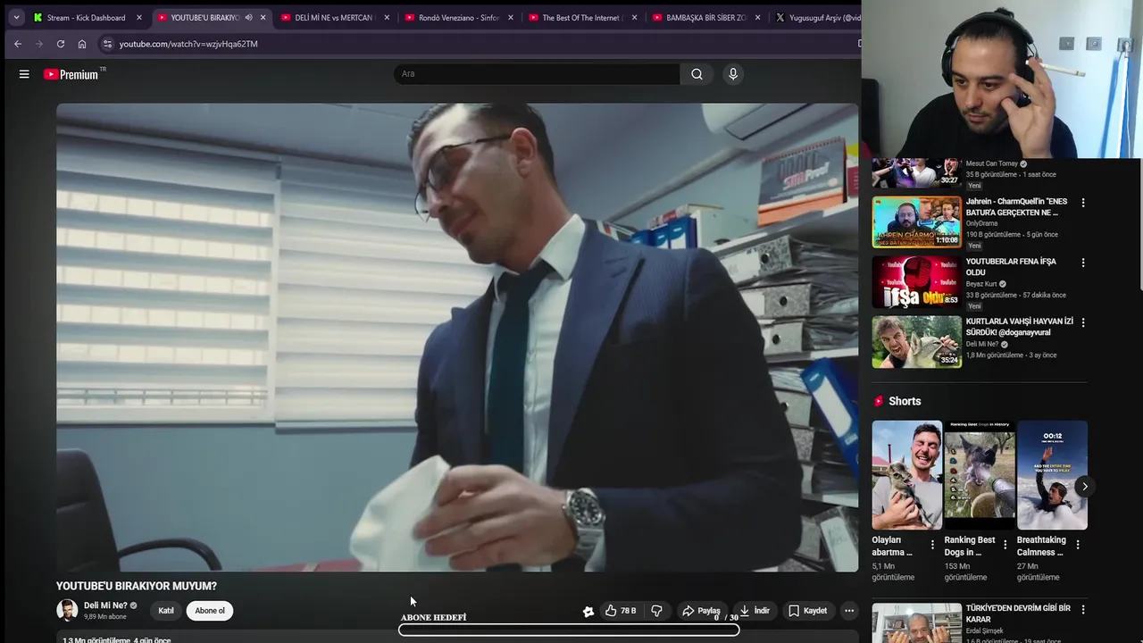1143x643 pixels.
Task: Show next Shorts with right chevron
Action: (x=1084, y=487)
